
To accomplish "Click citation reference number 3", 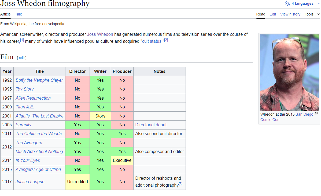I will click(181, 184).
